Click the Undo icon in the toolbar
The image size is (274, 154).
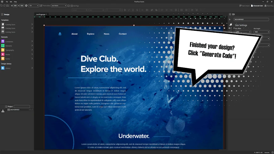[1, 5]
